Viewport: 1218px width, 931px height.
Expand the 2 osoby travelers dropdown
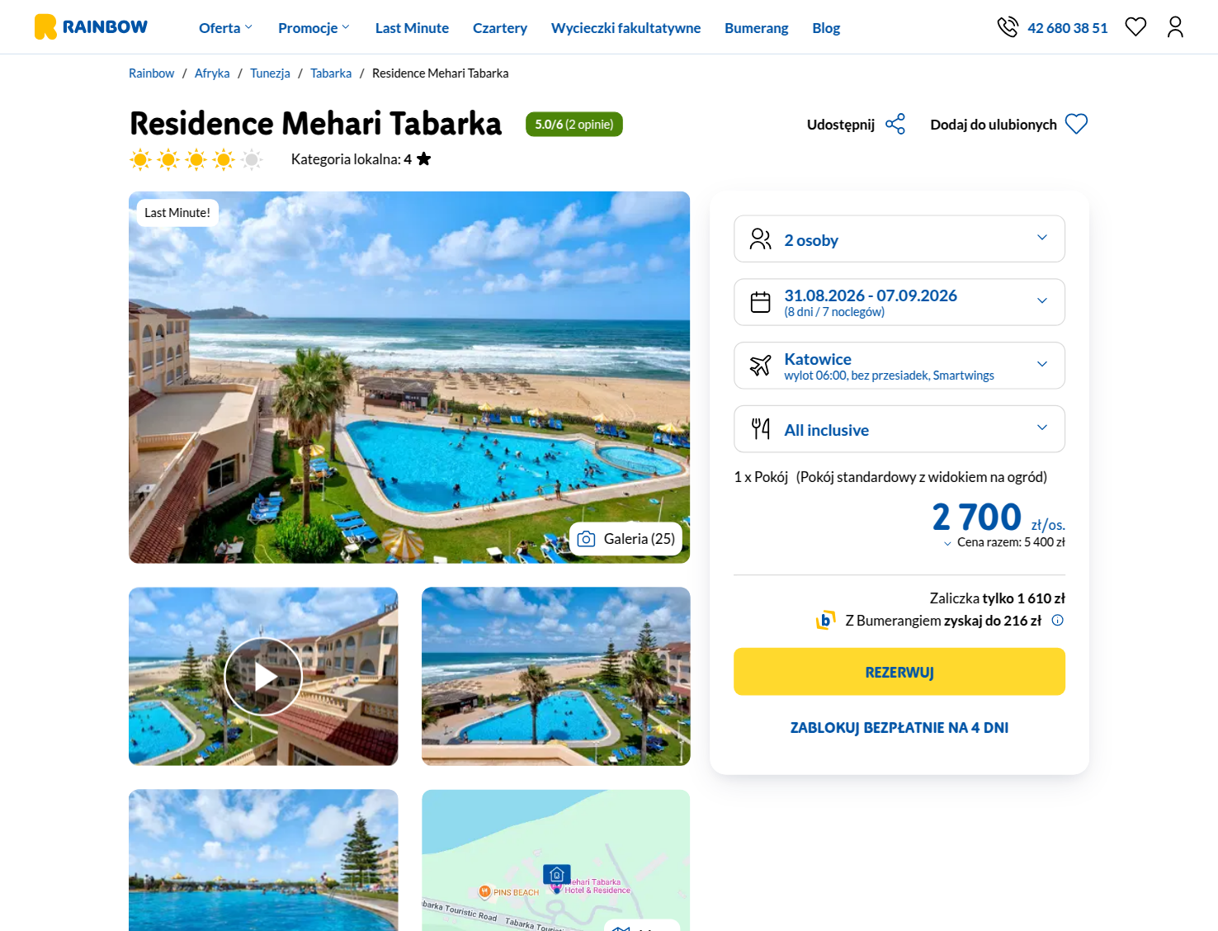point(899,239)
